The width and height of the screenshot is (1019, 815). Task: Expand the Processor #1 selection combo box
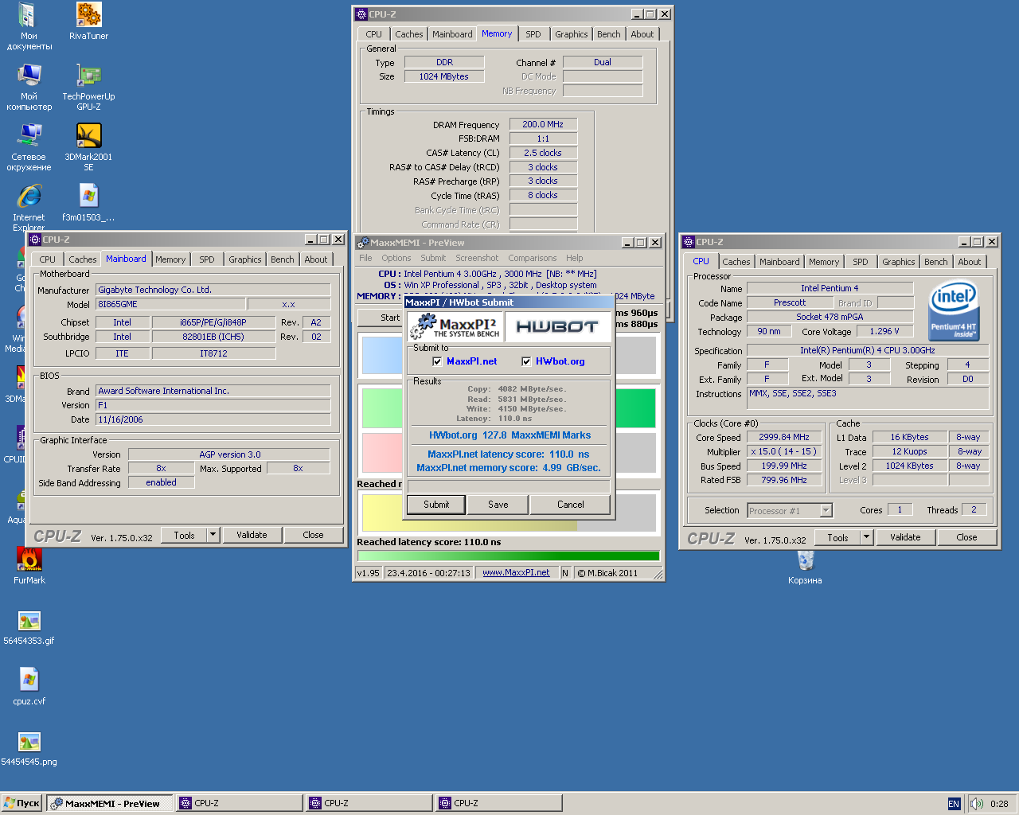[826, 511]
